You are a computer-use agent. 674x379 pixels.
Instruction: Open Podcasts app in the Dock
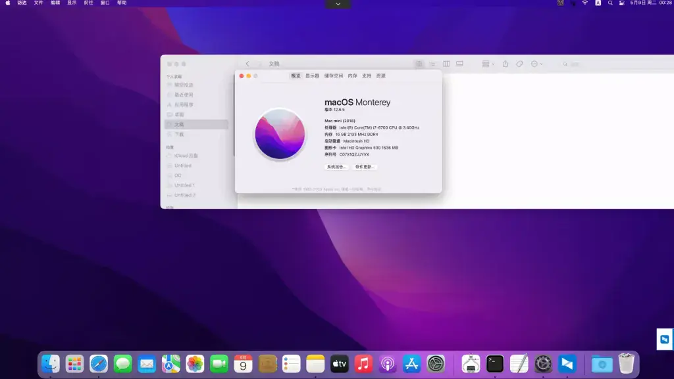point(388,364)
